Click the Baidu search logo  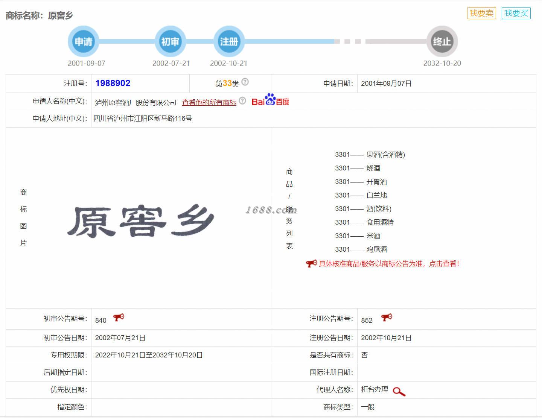pyautogui.click(x=271, y=100)
